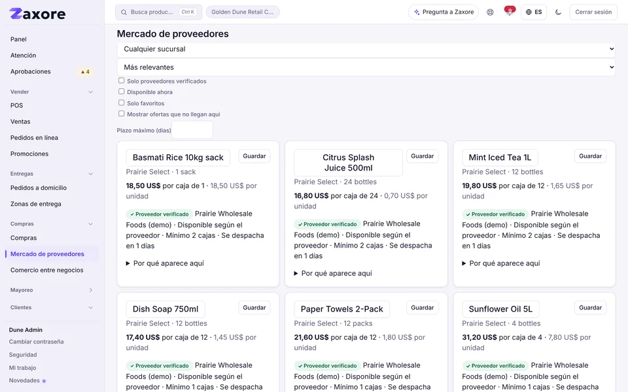Click the Zaxore logo
The width and height of the screenshot is (628, 392).
click(37, 14)
